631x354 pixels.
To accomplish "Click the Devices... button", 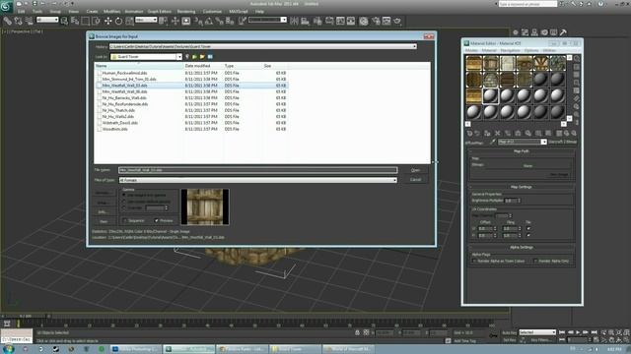I will tap(103, 193).
